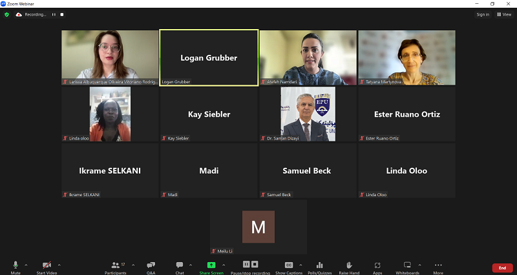This screenshot has height=275, width=517.
Task: Stop recording from top-left indicator
Action: (63, 14)
